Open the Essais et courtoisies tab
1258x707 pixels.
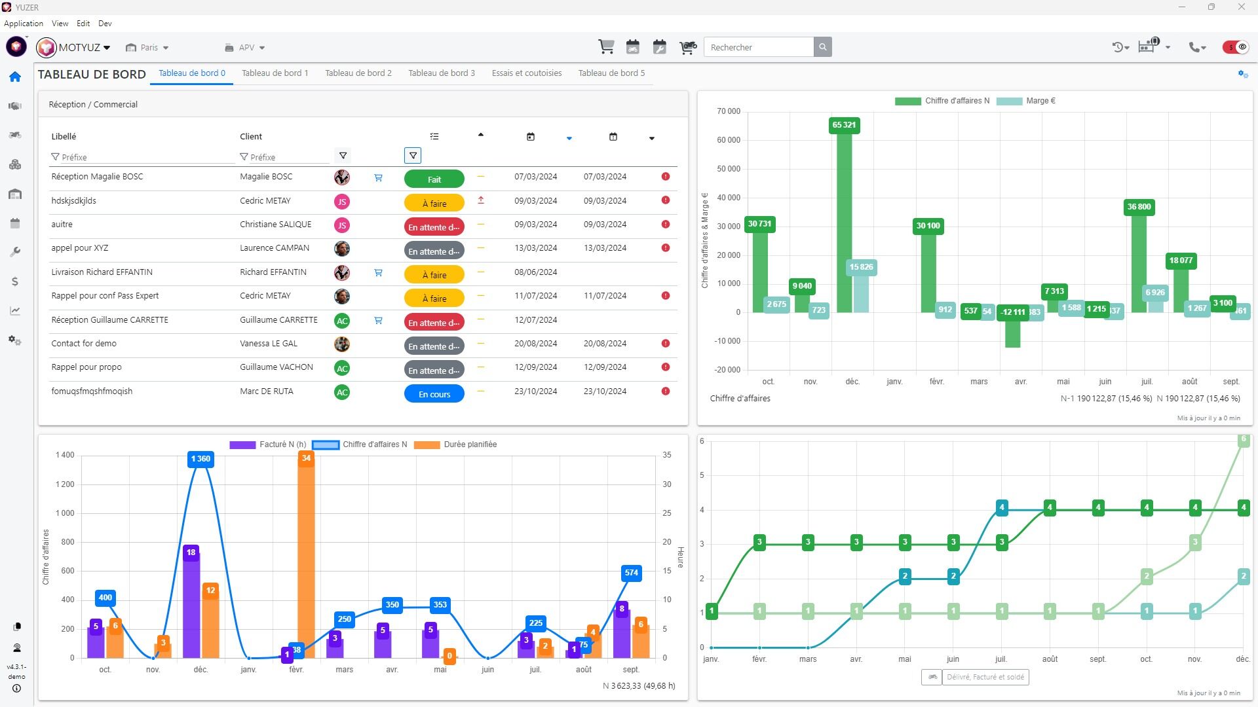click(526, 73)
